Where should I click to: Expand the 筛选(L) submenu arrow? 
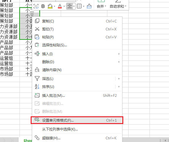pos(119,79)
